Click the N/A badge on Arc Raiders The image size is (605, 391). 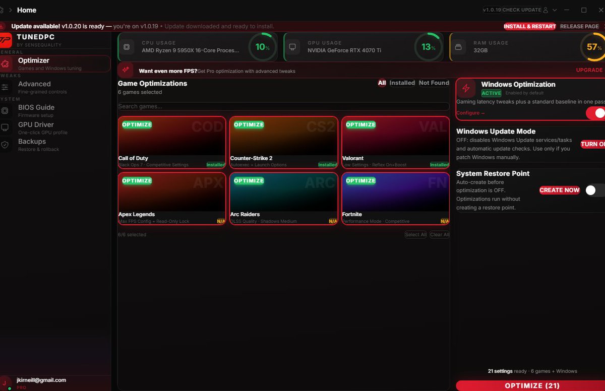pyautogui.click(x=333, y=221)
